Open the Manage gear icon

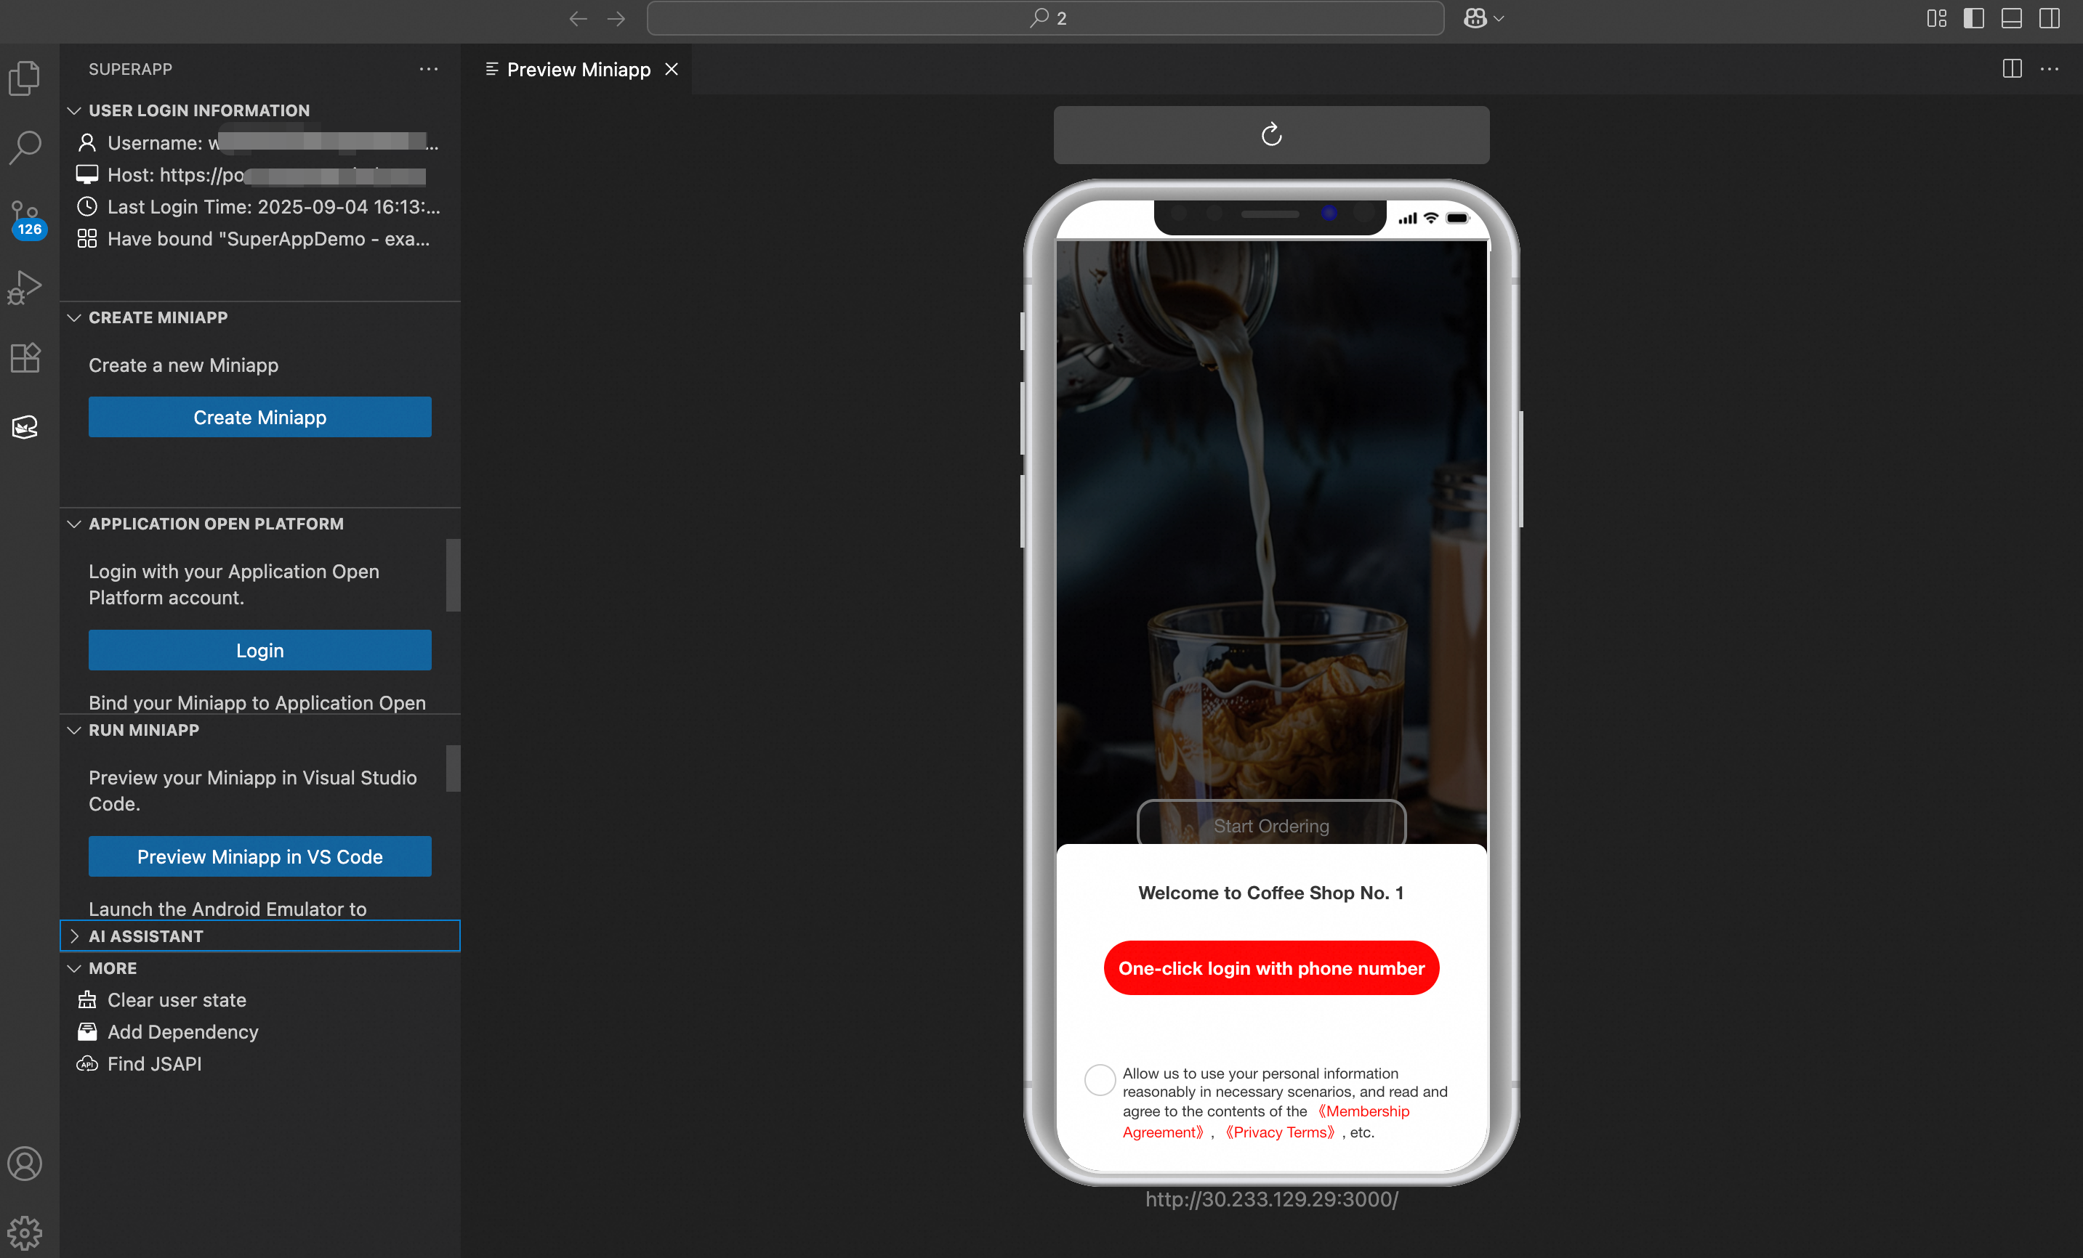click(25, 1233)
